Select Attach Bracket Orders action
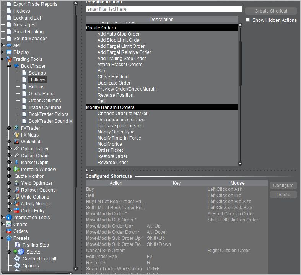This screenshot has height=275, width=301. (120, 65)
